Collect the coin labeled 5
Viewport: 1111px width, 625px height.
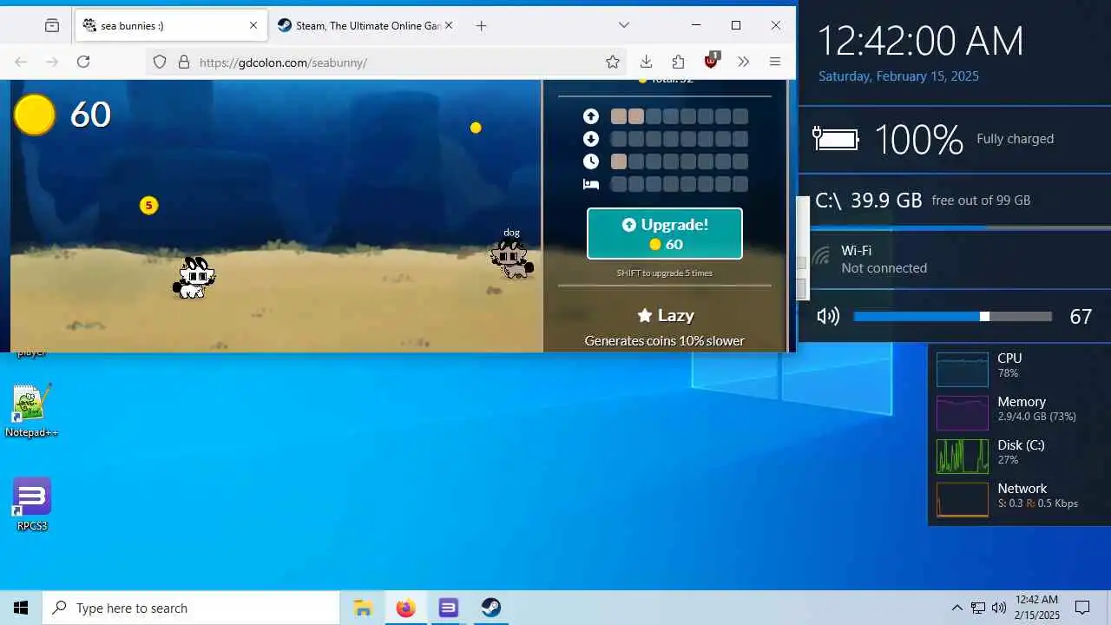click(149, 206)
